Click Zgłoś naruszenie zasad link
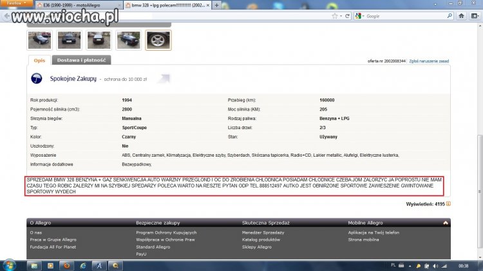Screen dimensions: 483x271 pos(429,61)
